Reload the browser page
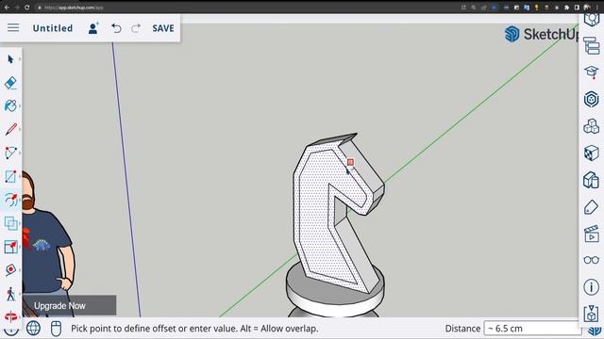Image resolution: width=604 pixels, height=339 pixels. [x=27, y=8]
